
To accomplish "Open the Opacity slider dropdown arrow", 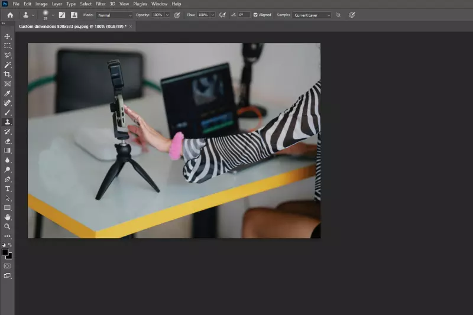I will point(167,15).
